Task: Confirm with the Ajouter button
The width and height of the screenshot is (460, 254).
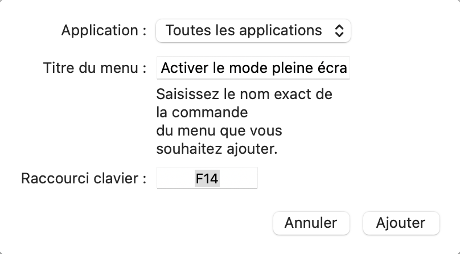Action: pos(401,223)
